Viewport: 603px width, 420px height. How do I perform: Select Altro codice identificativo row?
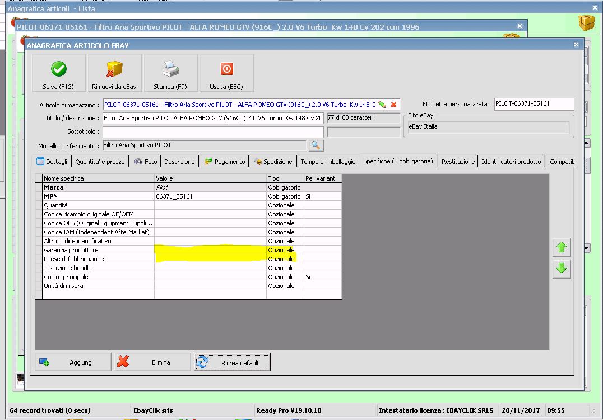(188, 241)
